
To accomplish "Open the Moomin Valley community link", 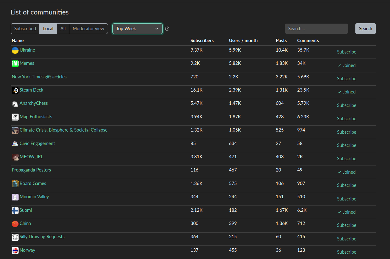I will [34, 197].
